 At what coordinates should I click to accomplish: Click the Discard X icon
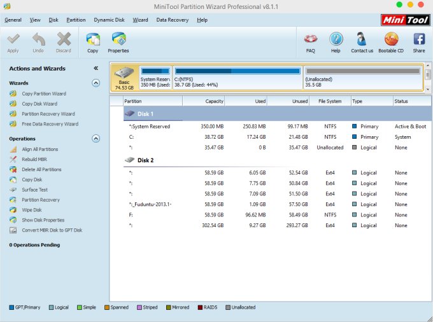[x=64, y=39]
